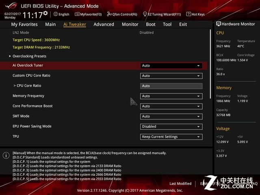Open Custom CPU Core Ratio dropdown
The image size is (260, 195).
(171, 76)
